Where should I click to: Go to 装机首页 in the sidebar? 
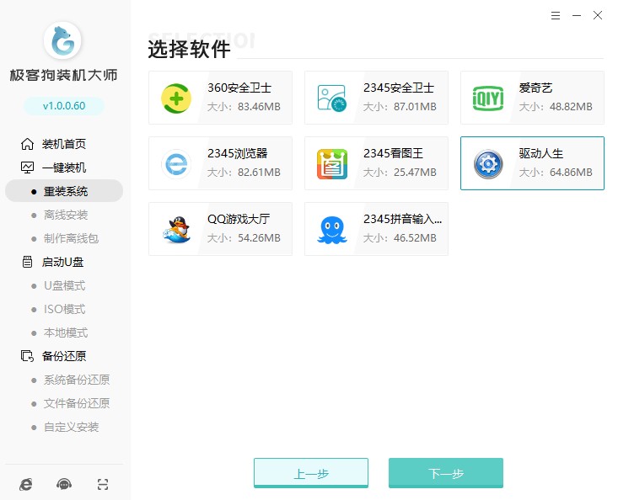pos(64,144)
